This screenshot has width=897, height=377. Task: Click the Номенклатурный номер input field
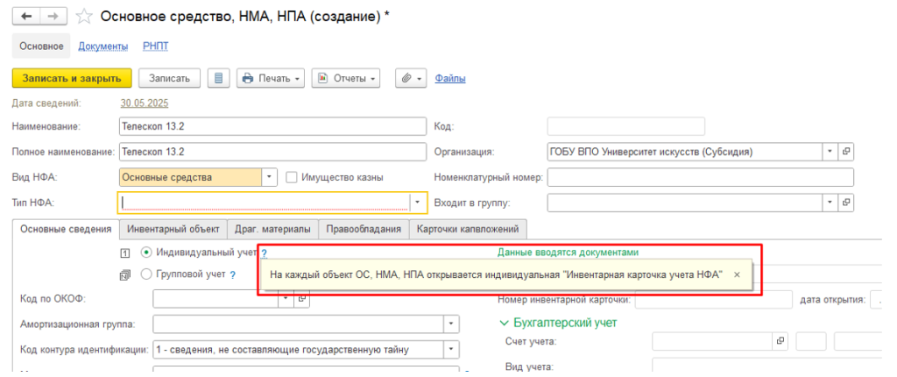point(700,177)
